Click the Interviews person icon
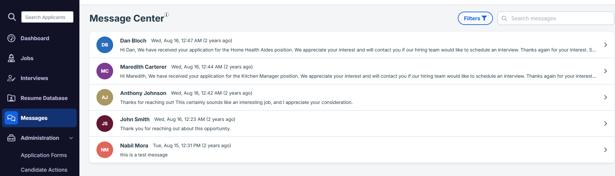 coord(11,78)
